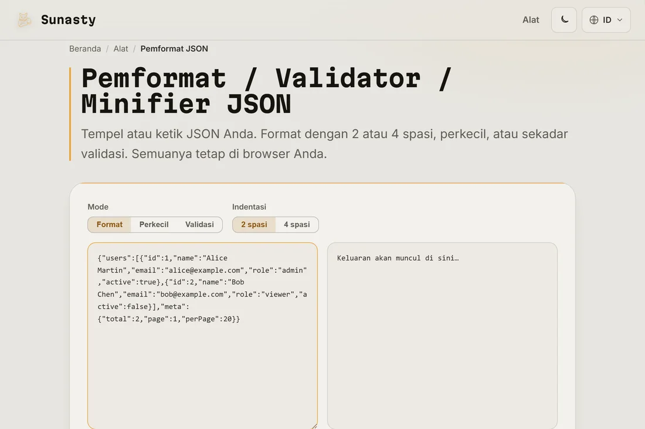Open the Alat breadcrumb link

pos(121,49)
